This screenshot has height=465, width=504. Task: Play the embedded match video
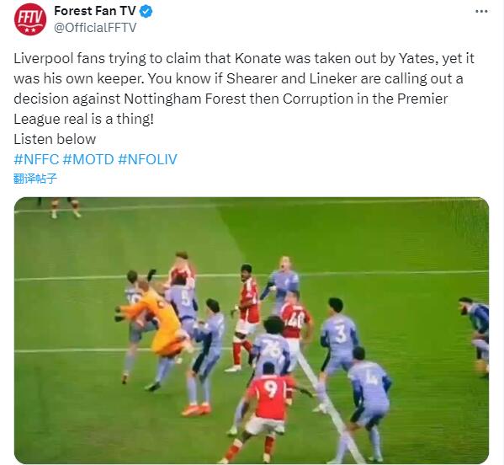pyautogui.click(x=252, y=330)
